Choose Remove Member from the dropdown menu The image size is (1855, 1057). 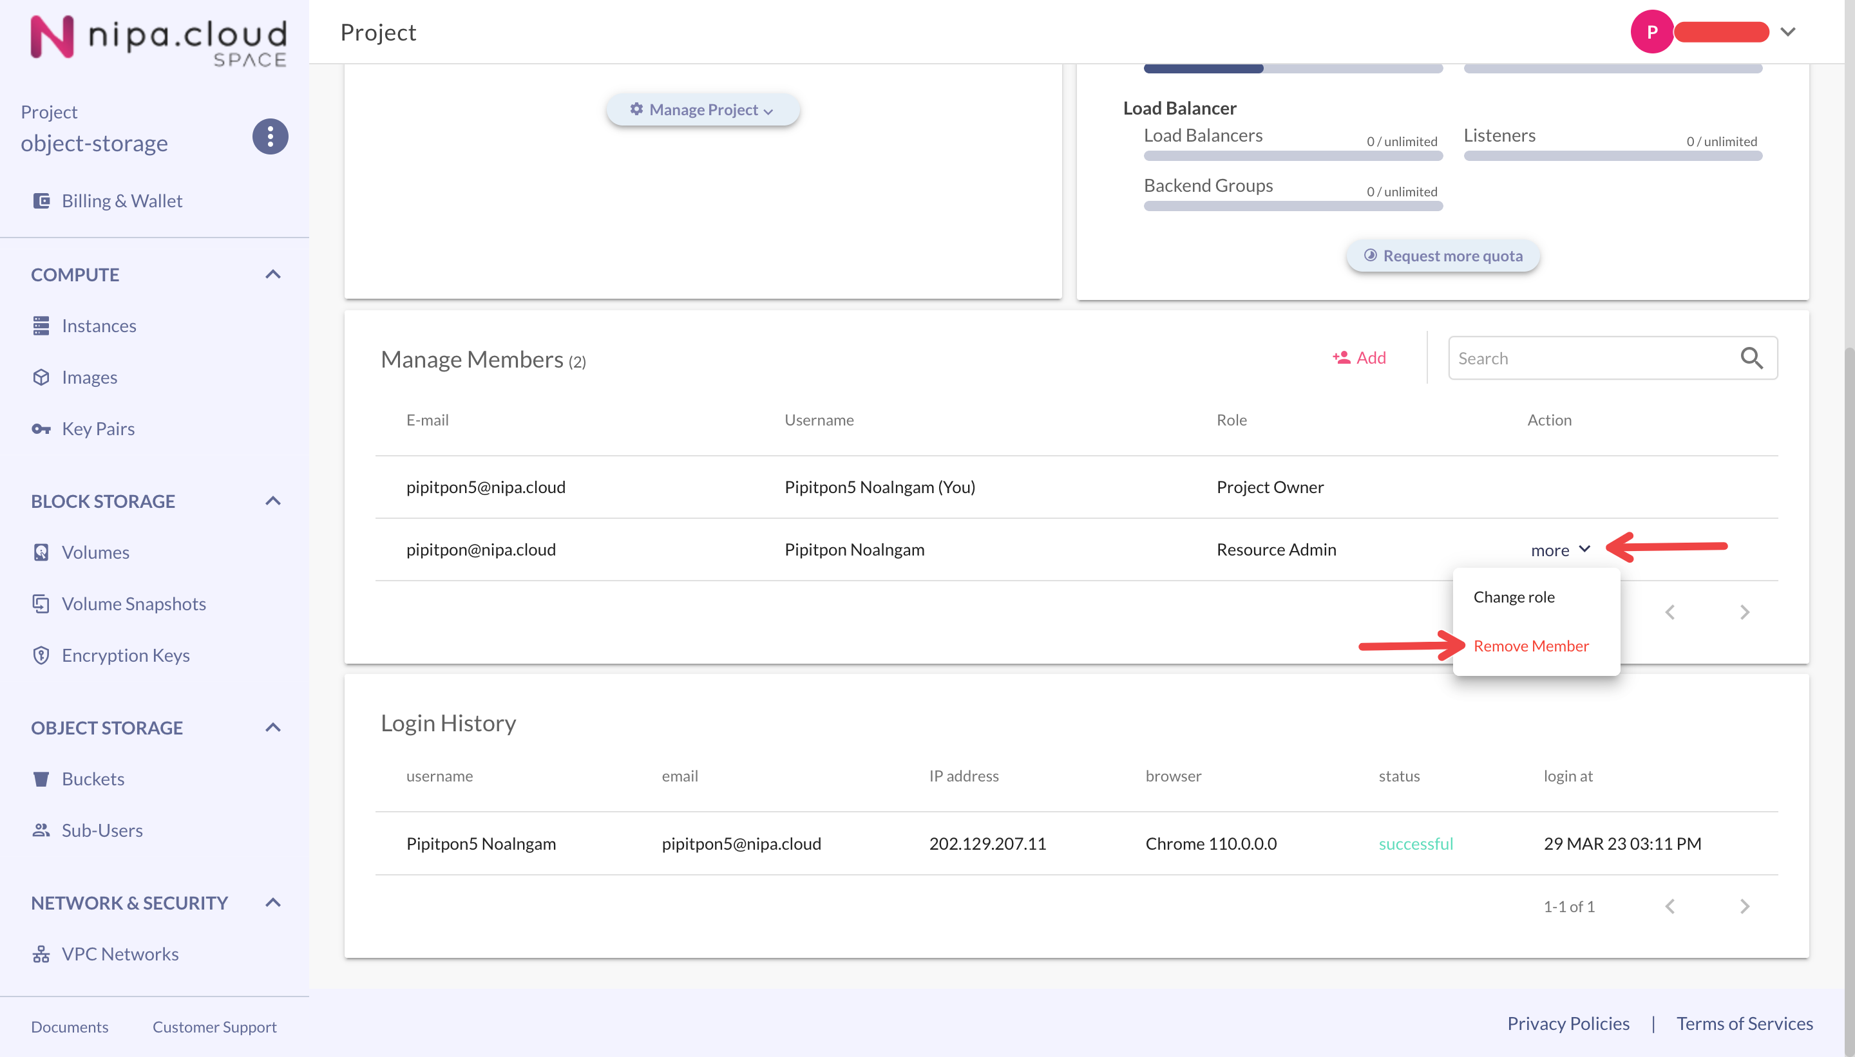point(1530,646)
